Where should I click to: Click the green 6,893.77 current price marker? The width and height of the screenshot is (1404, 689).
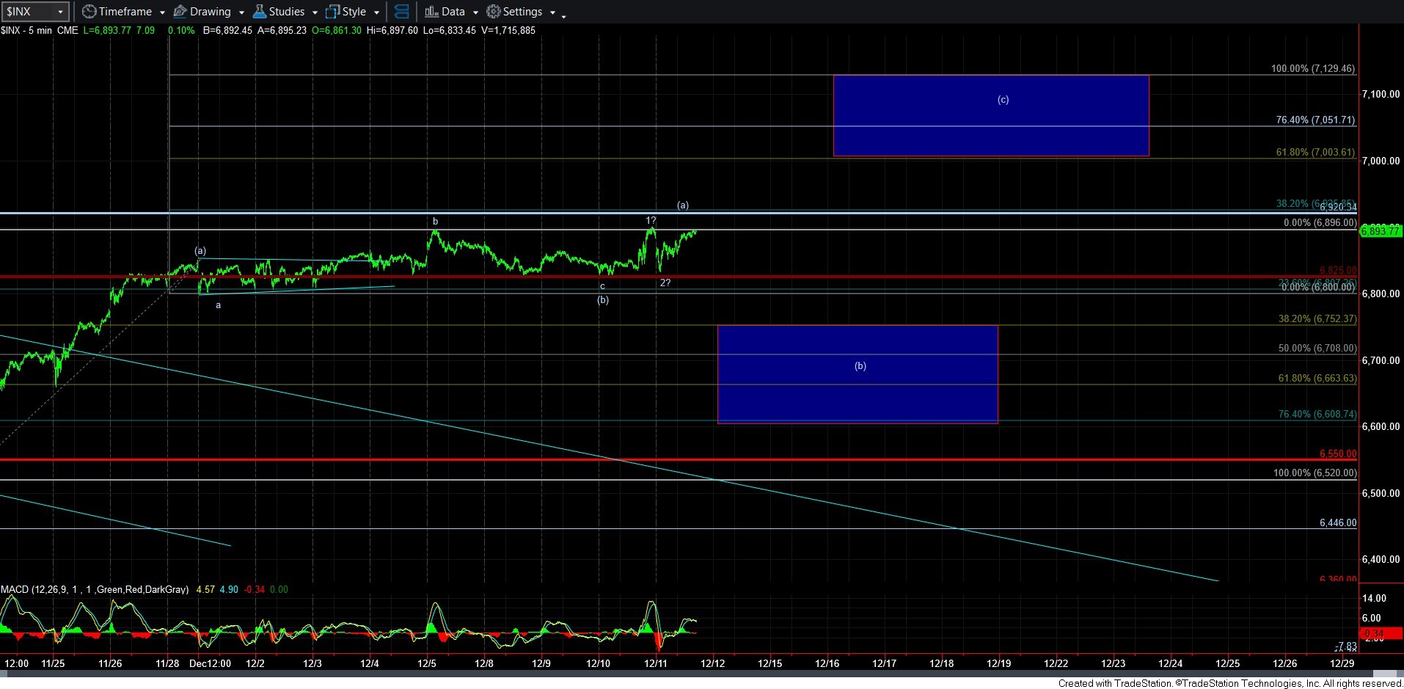coord(1380,231)
